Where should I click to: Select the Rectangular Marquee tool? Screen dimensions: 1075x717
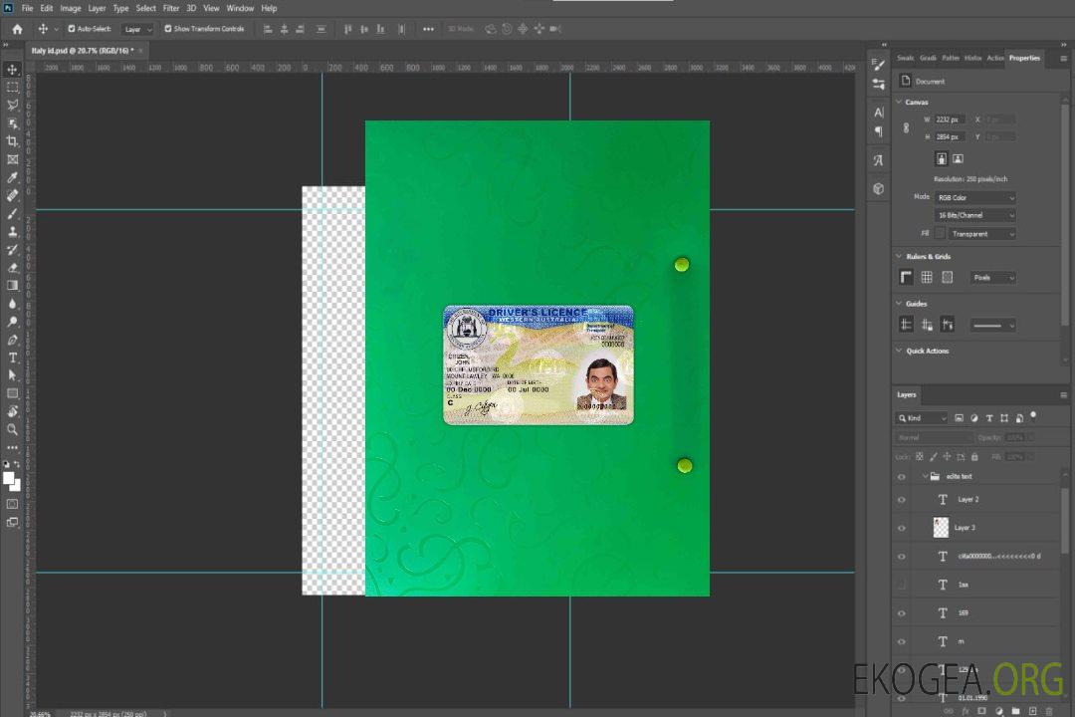(12, 87)
